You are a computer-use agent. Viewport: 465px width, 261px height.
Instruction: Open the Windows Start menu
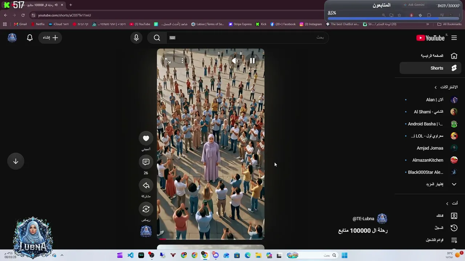tap(344, 256)
